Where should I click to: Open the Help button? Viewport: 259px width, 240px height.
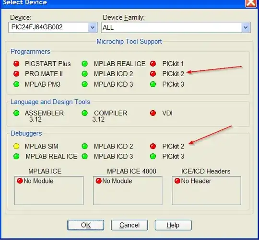coord(173,225)
